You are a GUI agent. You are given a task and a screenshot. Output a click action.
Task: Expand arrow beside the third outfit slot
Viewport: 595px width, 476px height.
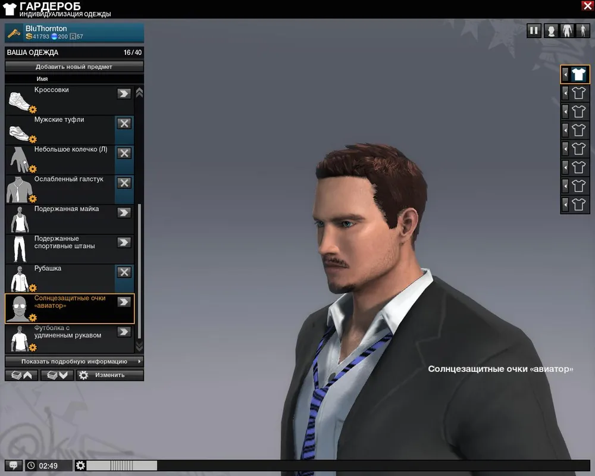(565, 112)
